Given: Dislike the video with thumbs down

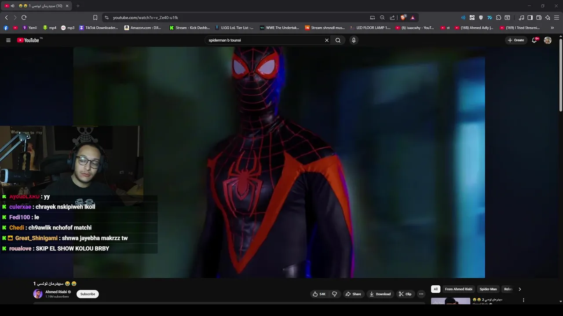Looking at the screenshot, I should point(334,294).
